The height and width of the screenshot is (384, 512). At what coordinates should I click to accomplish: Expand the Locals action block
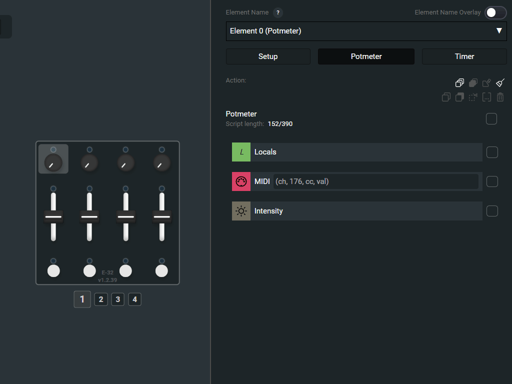(x=365, y=152)
